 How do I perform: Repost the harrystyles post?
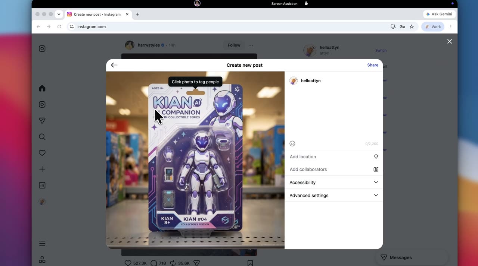[173, 263]
